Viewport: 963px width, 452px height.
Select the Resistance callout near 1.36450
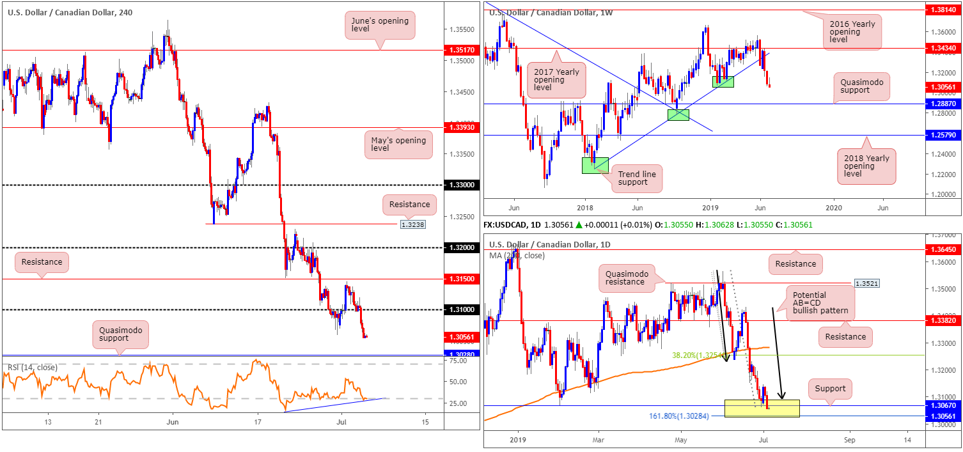(795, 263)
